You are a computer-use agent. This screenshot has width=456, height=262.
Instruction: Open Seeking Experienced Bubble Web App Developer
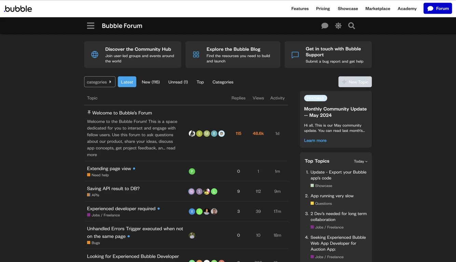[338, 243]
